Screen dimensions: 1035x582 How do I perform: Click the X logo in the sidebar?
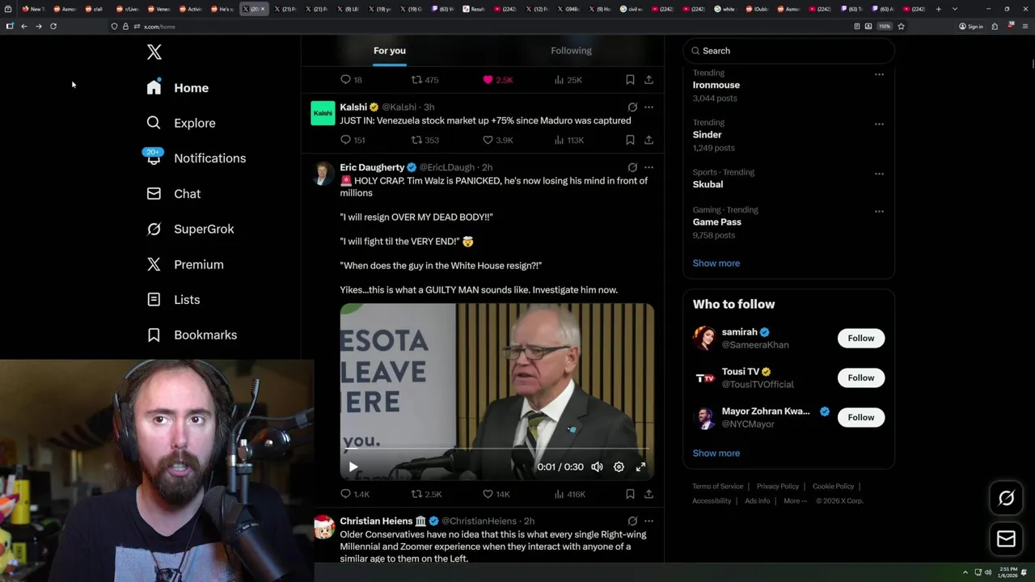[154, 53]
